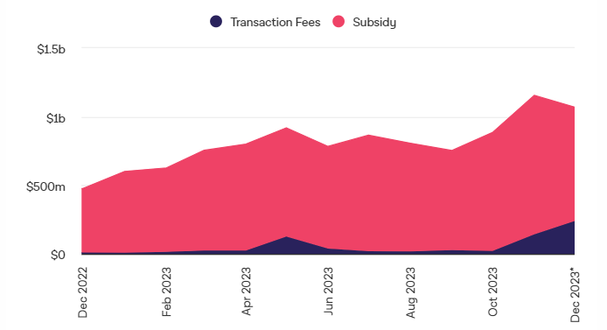Select the Oct 2023 axis label

click(492, 291)
